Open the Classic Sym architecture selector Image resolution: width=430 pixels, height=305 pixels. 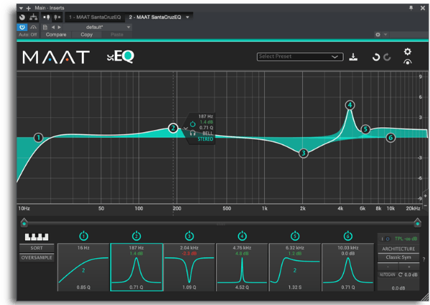398,258
